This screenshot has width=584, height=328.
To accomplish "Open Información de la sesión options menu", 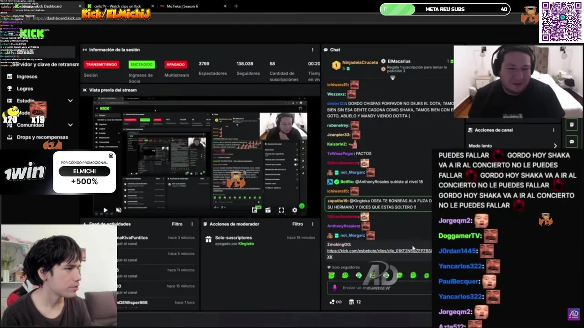I will (313, 50).
